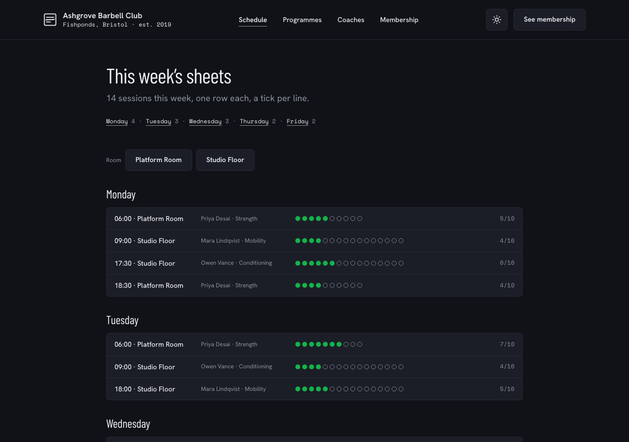Open the Schedule nav item
Image resolution: width=629 pixels, height=442 pixels.
pyautogui.click(x=253, y=20)
